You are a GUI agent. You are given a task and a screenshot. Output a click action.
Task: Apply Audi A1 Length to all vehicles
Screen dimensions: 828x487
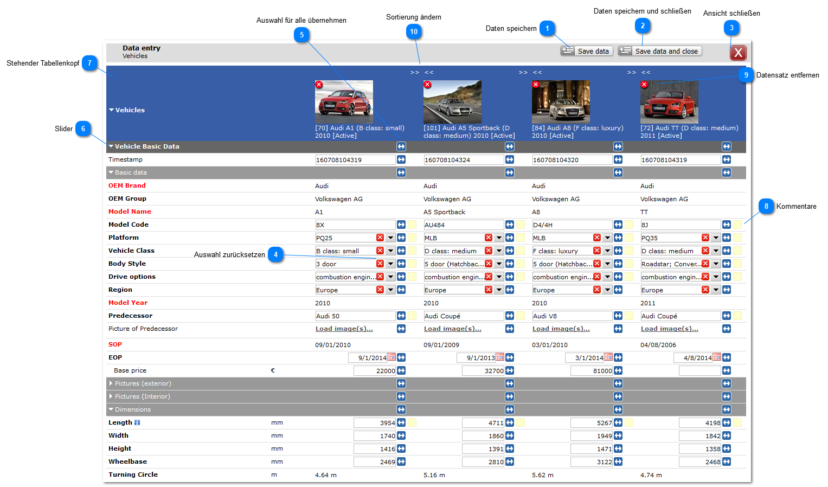pos(401,422)
